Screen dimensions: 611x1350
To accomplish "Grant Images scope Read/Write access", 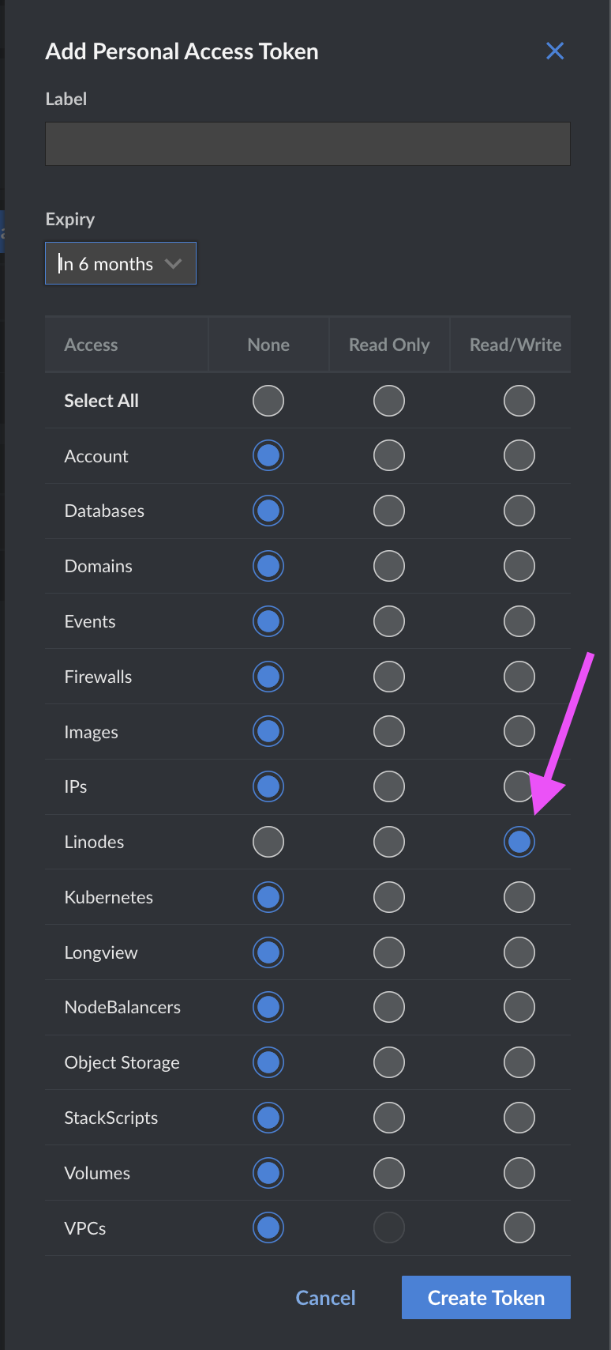I will [519, 731].
